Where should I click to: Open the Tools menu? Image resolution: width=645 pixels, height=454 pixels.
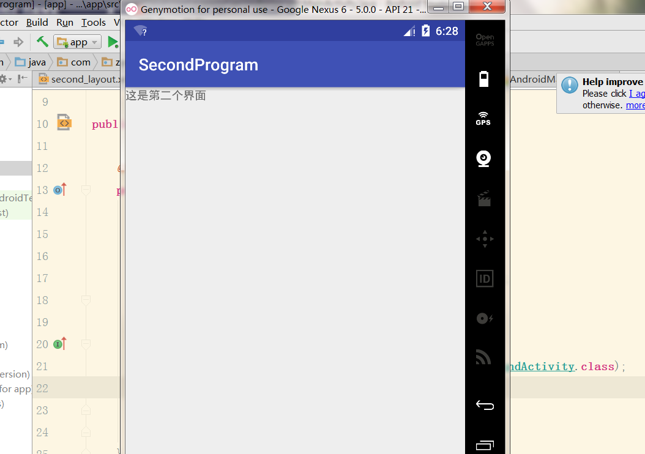[x=94, y=22]
